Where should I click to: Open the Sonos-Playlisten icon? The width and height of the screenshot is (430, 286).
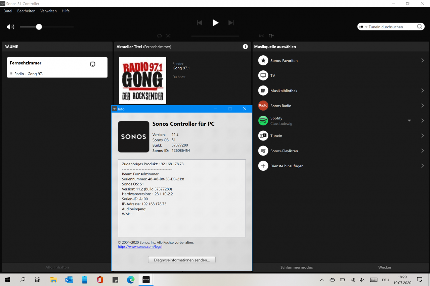pyautogui.click(x=263, y=151)
